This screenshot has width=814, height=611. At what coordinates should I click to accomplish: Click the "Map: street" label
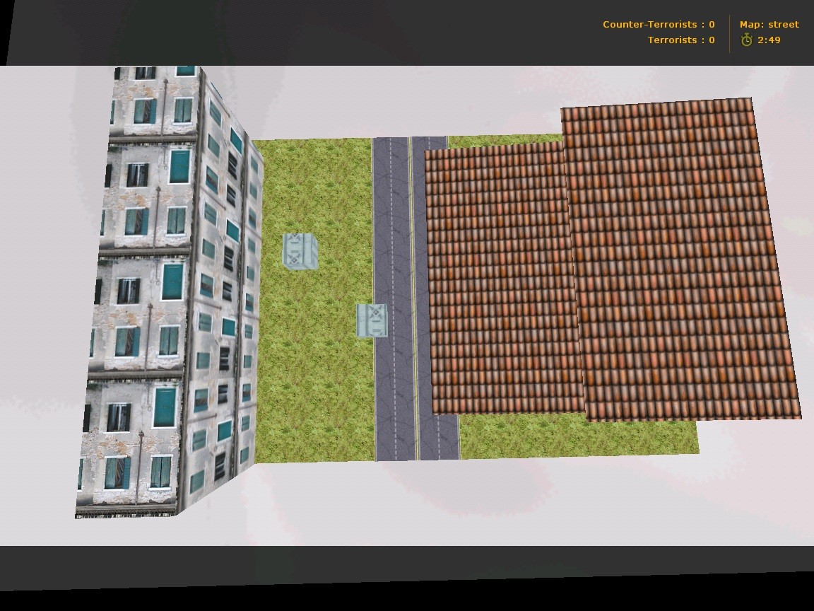click(x=769, y=25)
